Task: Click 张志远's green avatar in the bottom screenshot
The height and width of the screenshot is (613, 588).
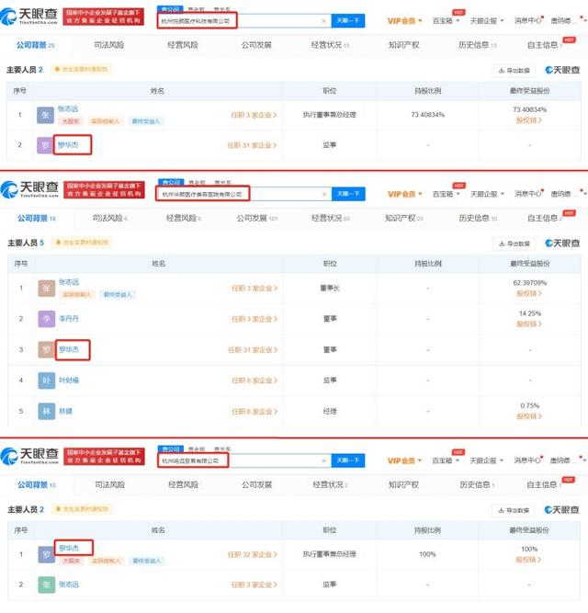Action: click(47, 585)
